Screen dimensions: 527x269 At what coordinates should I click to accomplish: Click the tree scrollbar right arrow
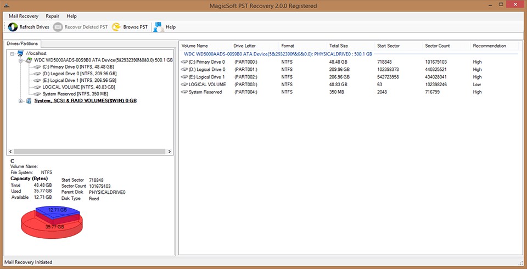point(170,152)
